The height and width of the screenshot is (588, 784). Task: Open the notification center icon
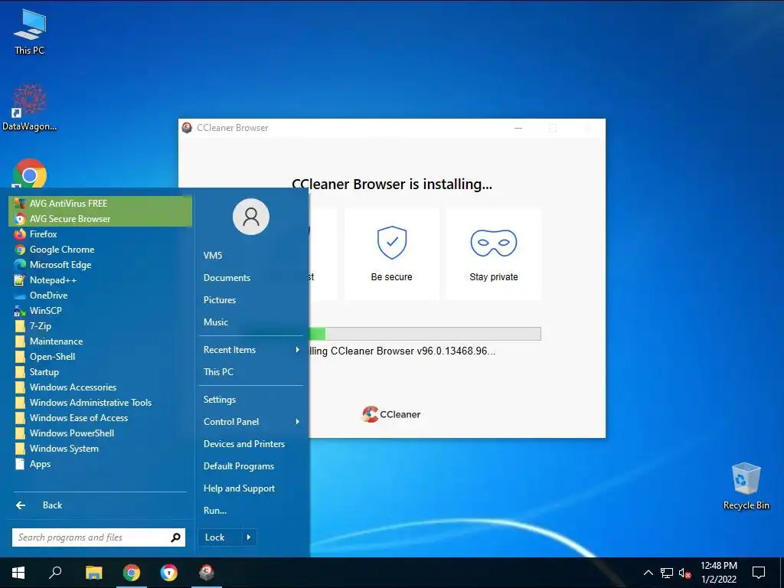coord(759,573)
